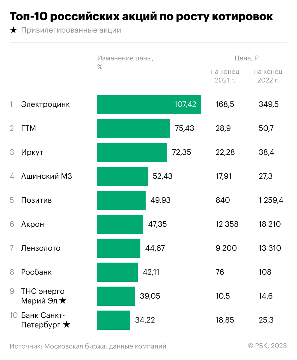Viewport: 297px width, 360px height.
Task: Select the Электроцинк green bar
Action: [x=149, y=104]
